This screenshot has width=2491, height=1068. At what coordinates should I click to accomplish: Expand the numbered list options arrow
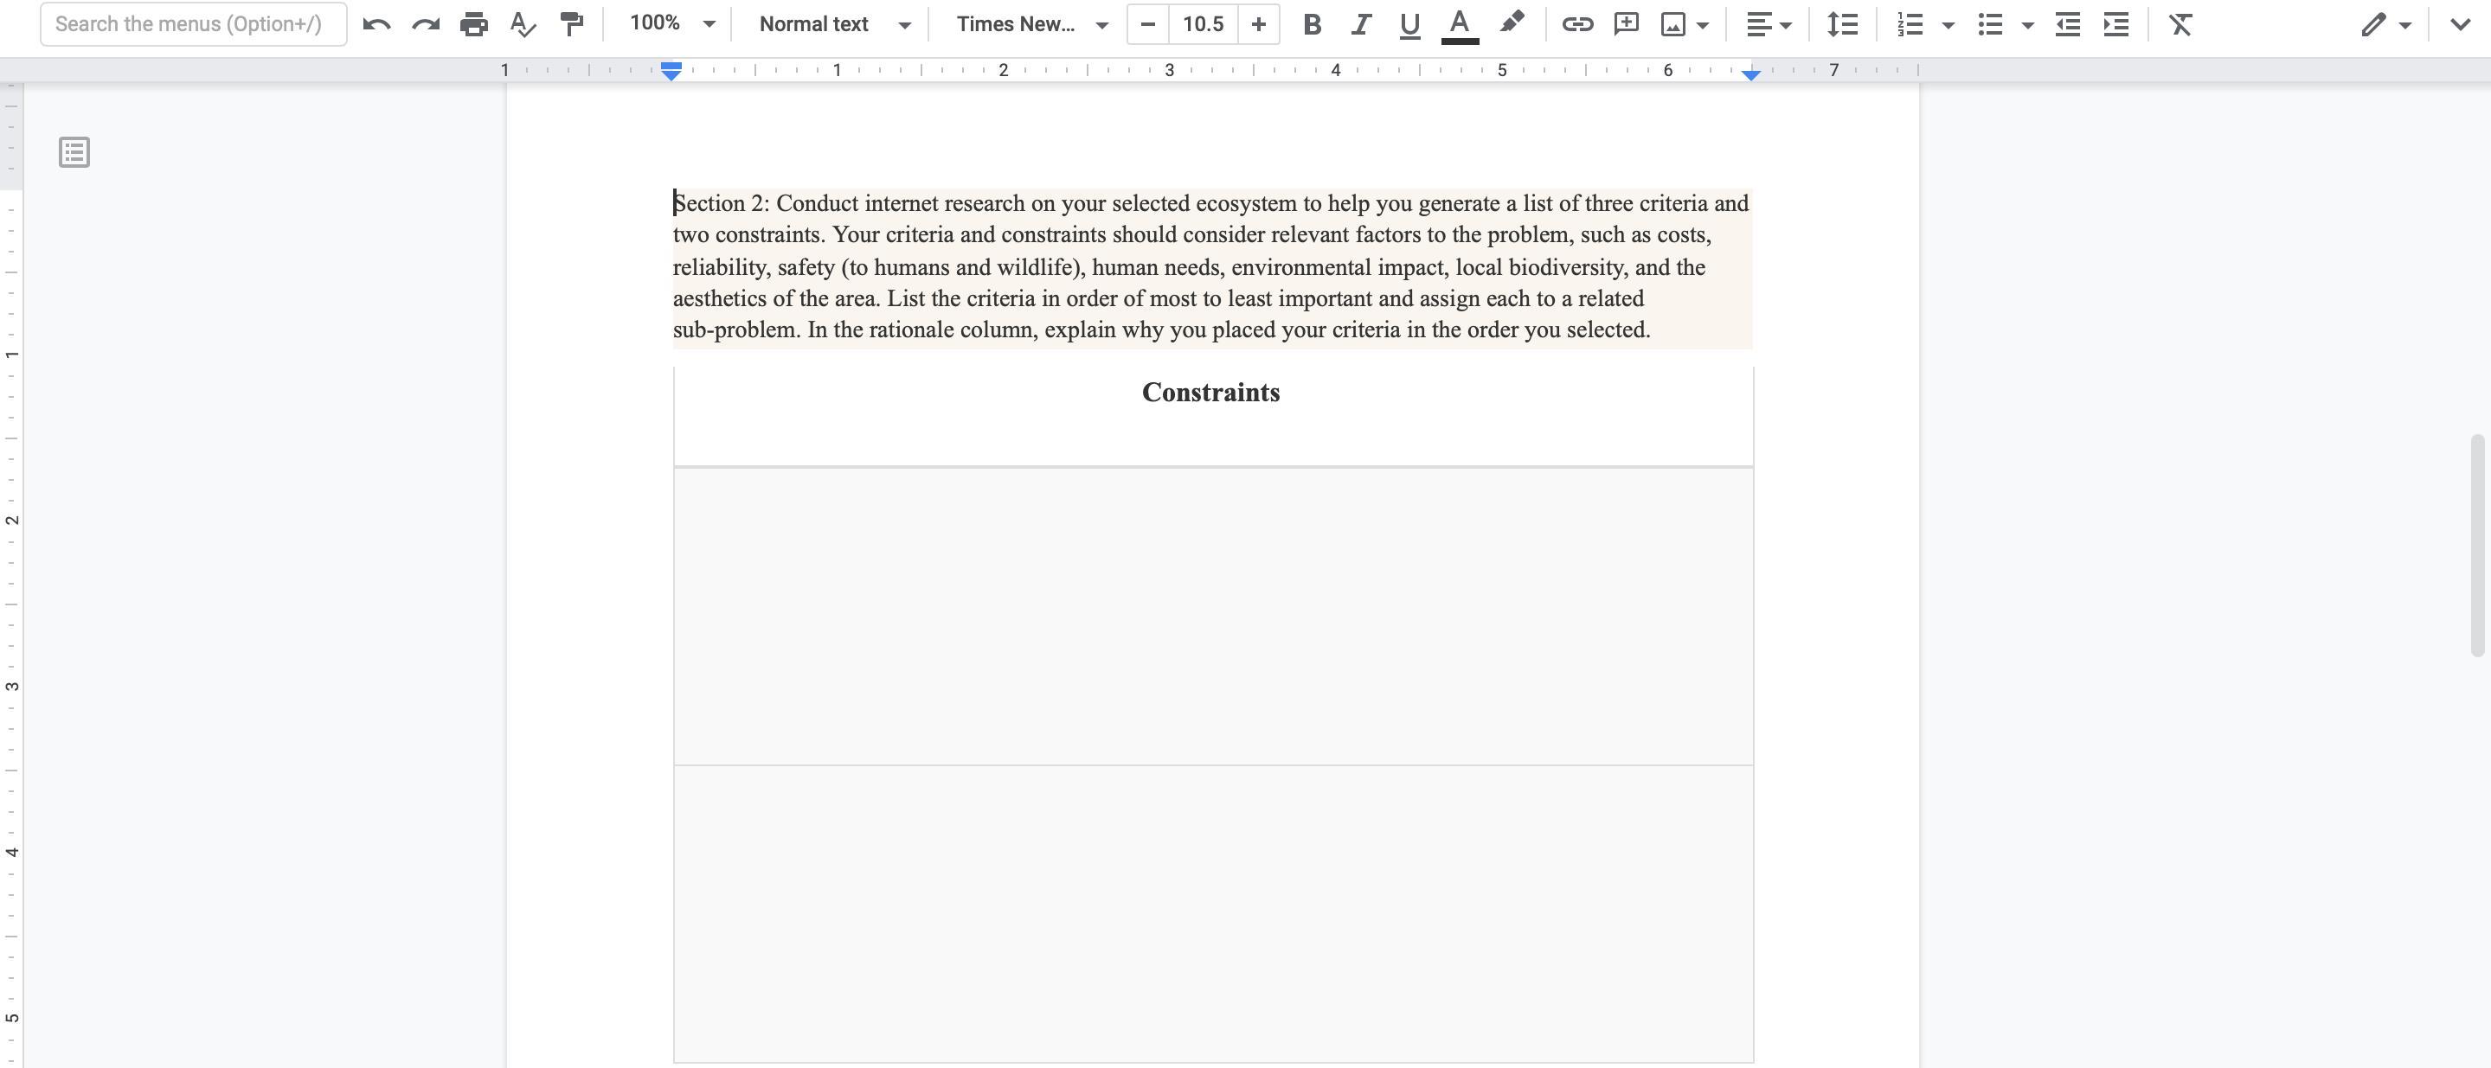(x=1949, y=24)
